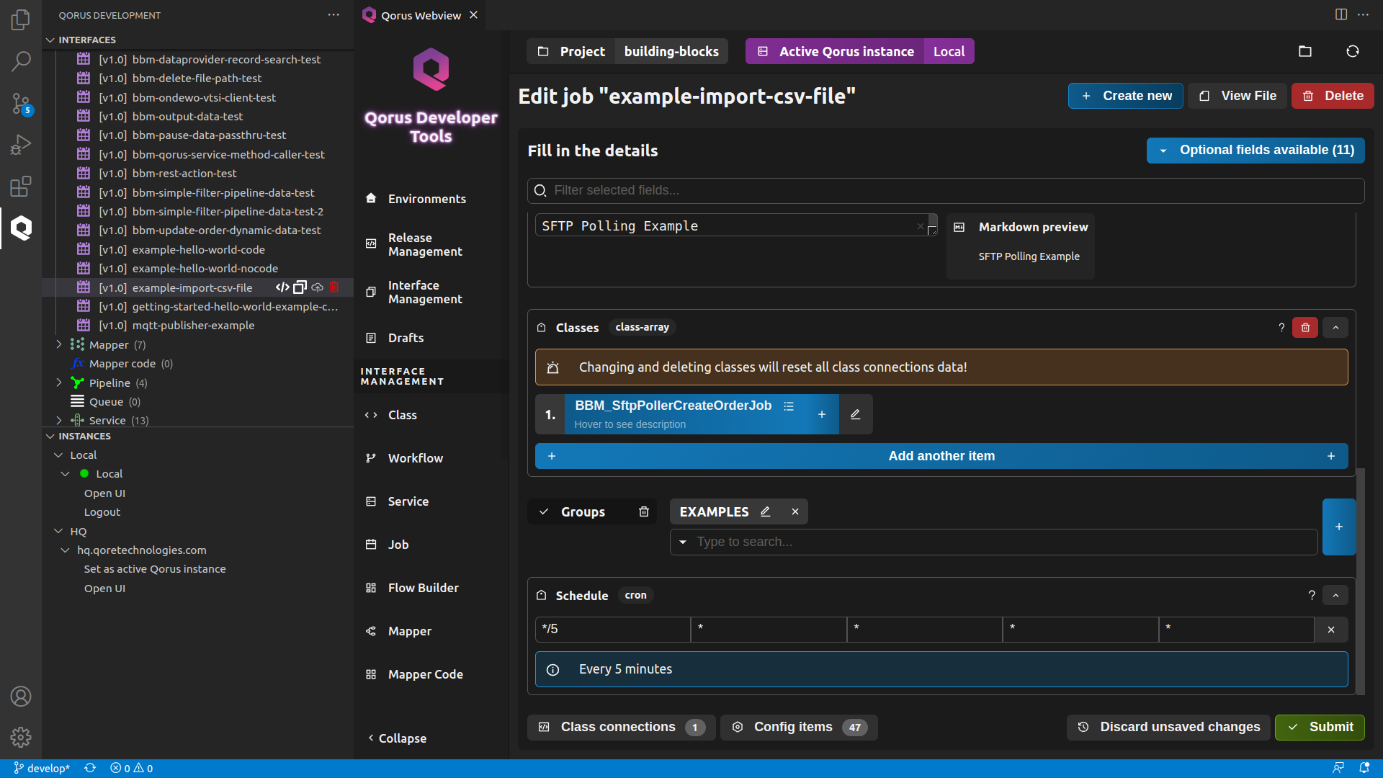Open the Manage gear icon
This screenshot has height=778, width=1383.
[x=21, y=737]
